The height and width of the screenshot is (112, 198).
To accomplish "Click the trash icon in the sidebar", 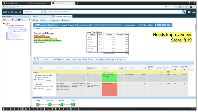I will 30,20.
